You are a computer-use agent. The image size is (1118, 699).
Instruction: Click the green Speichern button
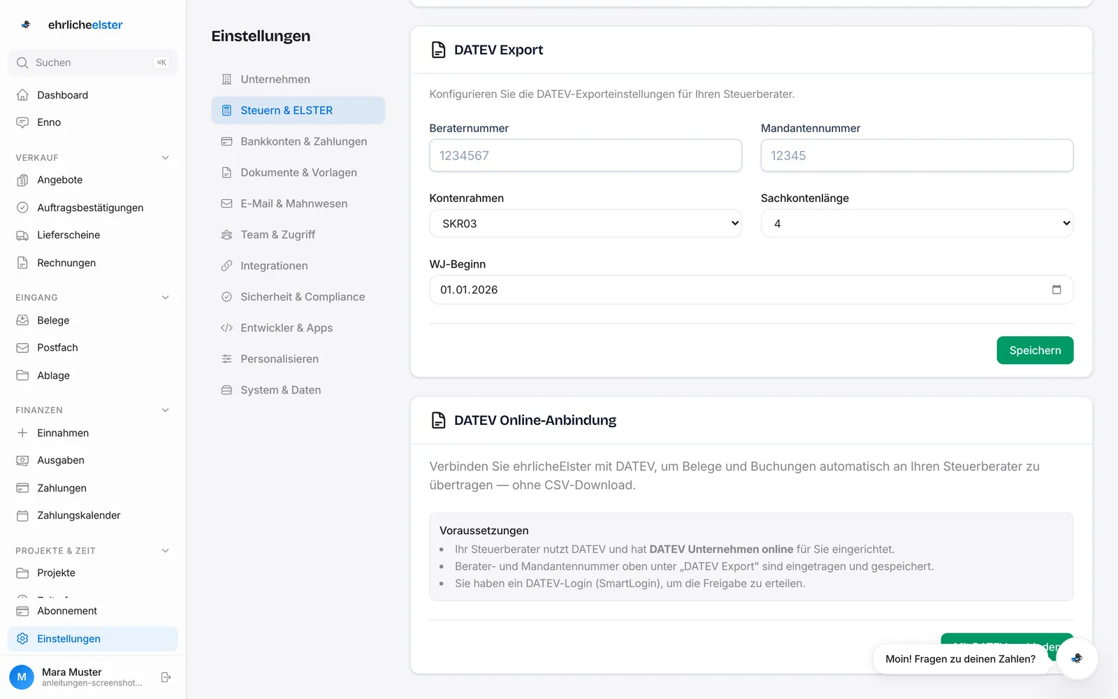point(1035,350)
